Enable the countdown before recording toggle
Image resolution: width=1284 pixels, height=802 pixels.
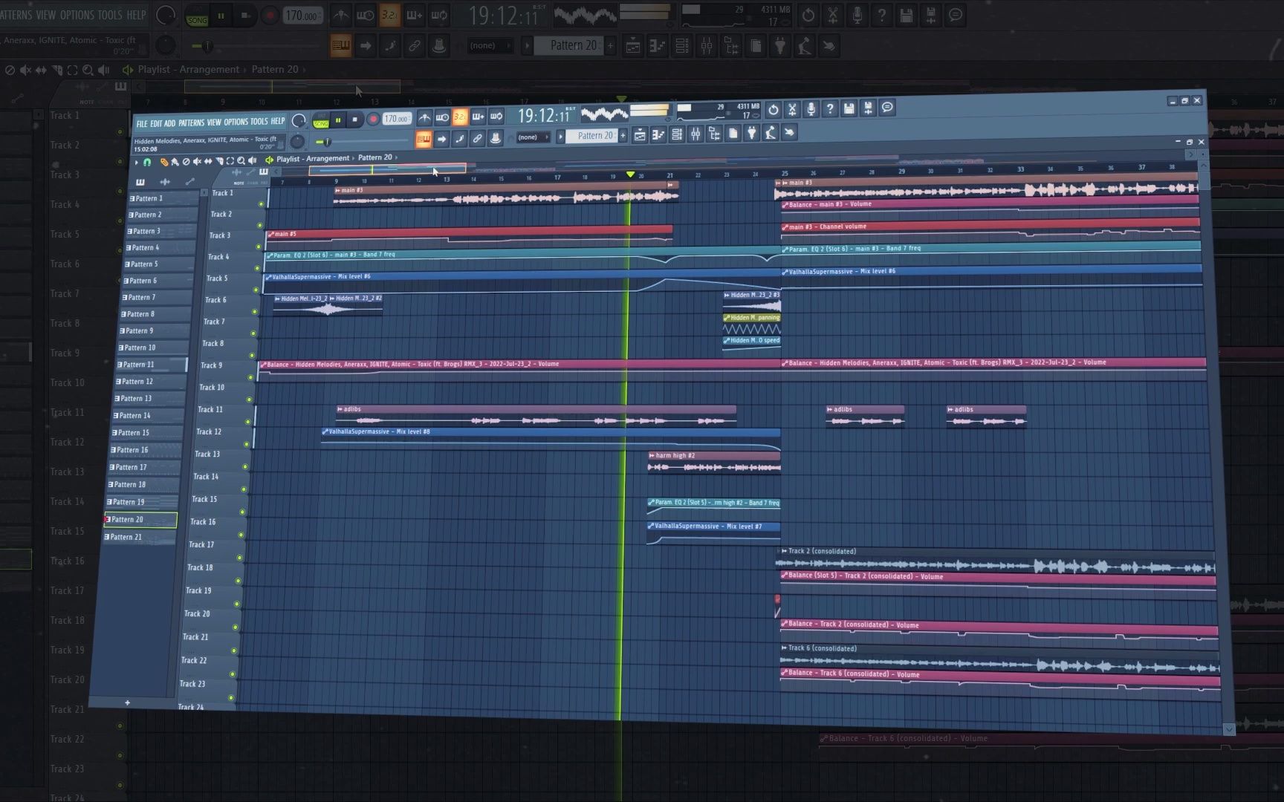(x=461, y=117)
